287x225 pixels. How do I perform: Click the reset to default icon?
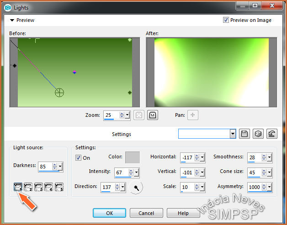pyautogui.click(x=271, y=134)
